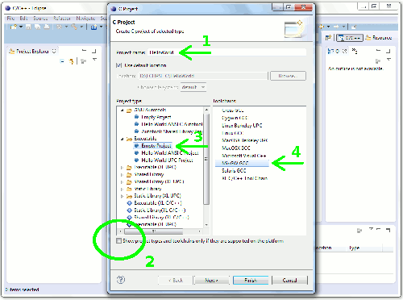Click the Project type vertical scrollbar
Screen dimensions: 403x300
click(206, 167)
